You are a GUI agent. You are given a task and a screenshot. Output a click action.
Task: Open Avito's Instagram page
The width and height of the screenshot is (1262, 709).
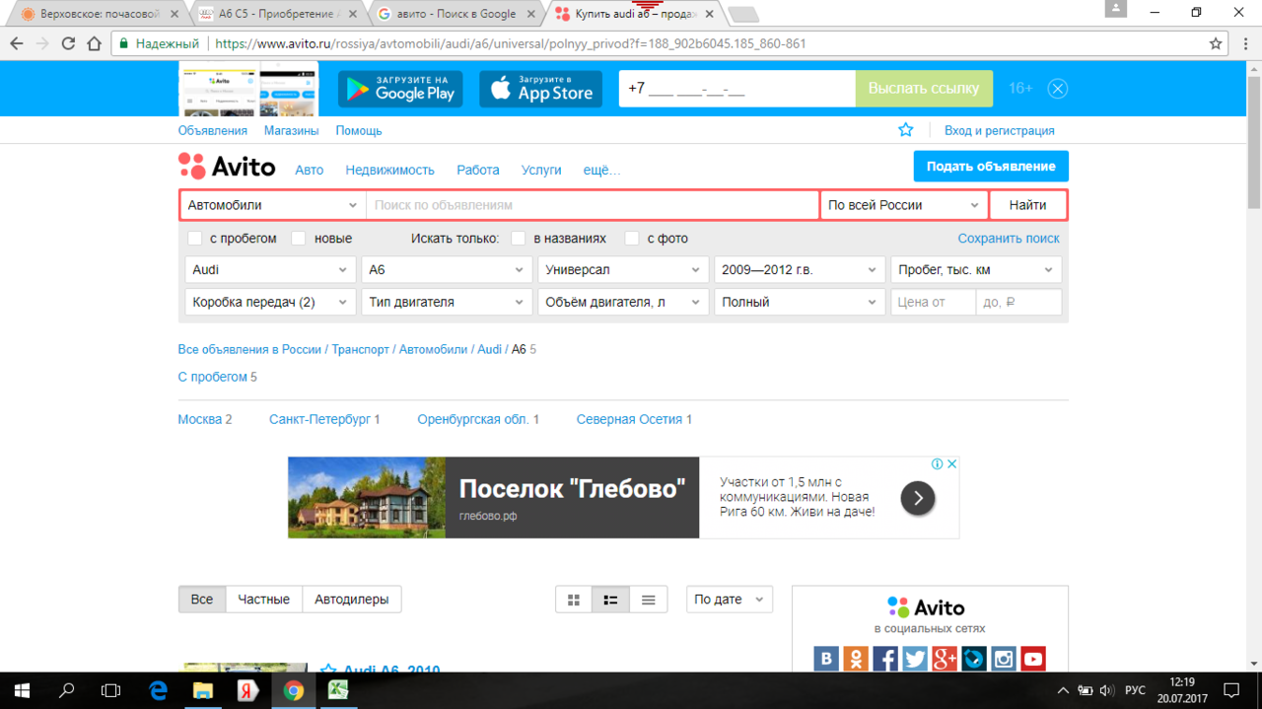pos(1004,659)
